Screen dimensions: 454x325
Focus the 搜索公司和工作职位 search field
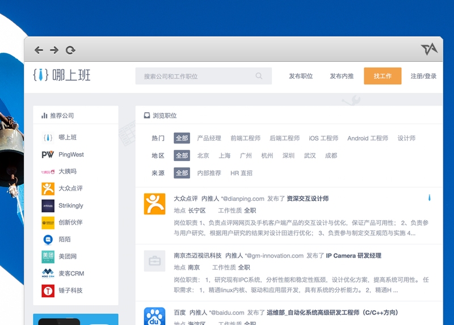[204, 76]
